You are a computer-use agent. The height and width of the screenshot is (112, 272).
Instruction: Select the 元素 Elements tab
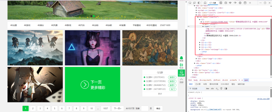click(213, 3)
